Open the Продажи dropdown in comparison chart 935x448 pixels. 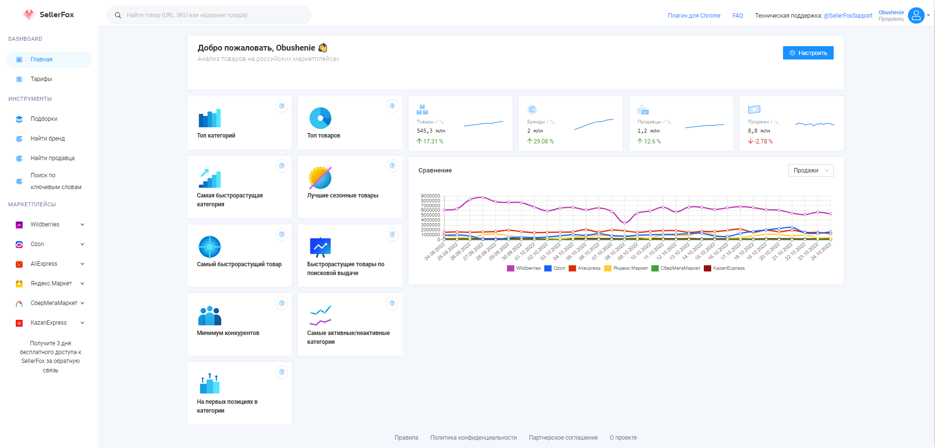pos(811,170)
